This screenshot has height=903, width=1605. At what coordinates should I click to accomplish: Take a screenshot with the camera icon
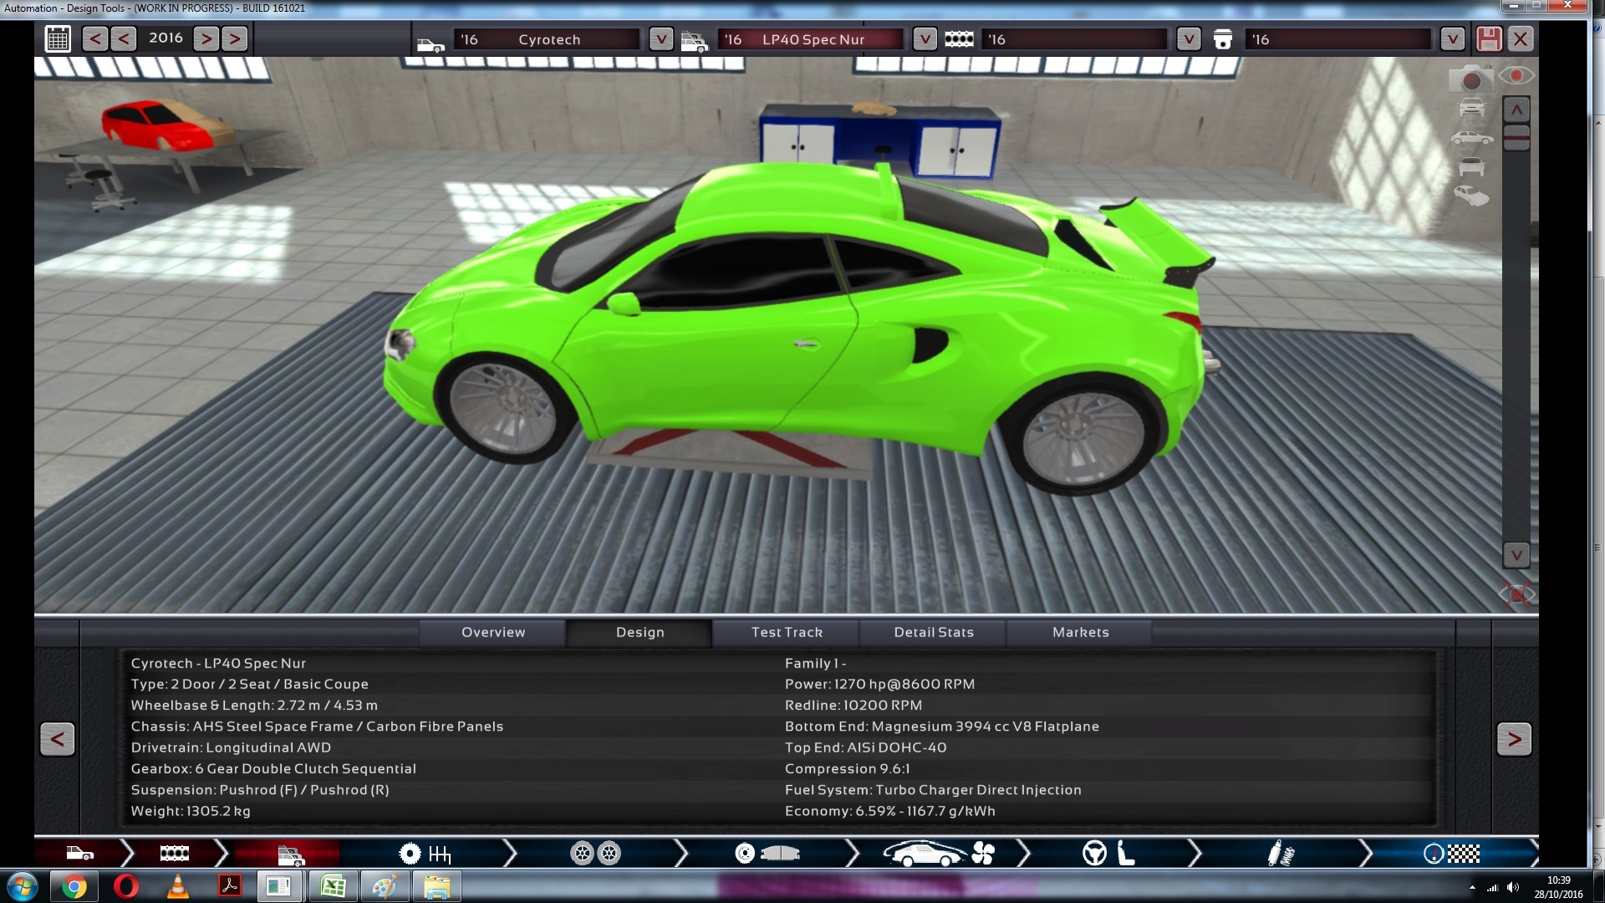[1470, 79]
